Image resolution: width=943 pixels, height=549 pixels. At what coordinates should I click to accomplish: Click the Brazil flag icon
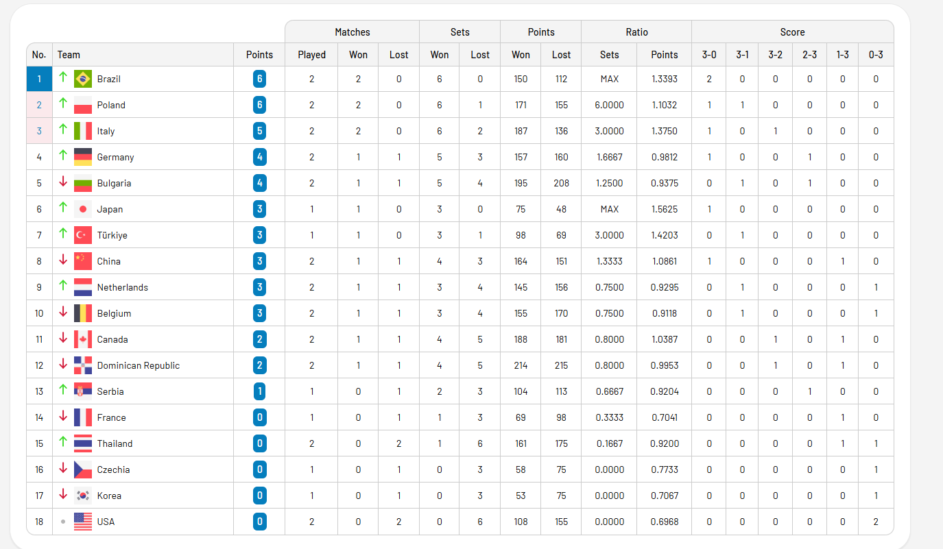tap(83, 79)
